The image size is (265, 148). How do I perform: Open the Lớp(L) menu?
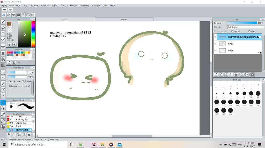click(26, 6)
